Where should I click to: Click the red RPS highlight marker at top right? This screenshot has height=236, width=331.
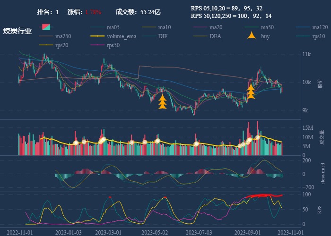pyautogui.click(x=265, y=195)
